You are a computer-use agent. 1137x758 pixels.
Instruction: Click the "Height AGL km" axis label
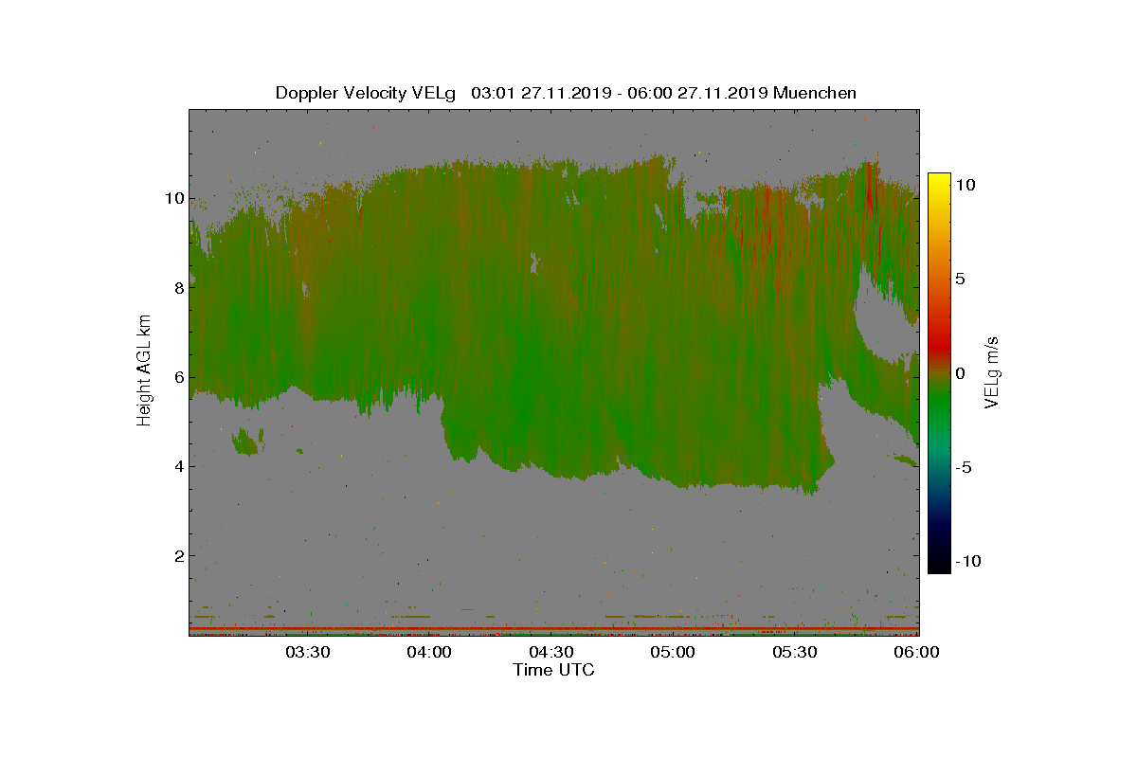coord(144,370)
